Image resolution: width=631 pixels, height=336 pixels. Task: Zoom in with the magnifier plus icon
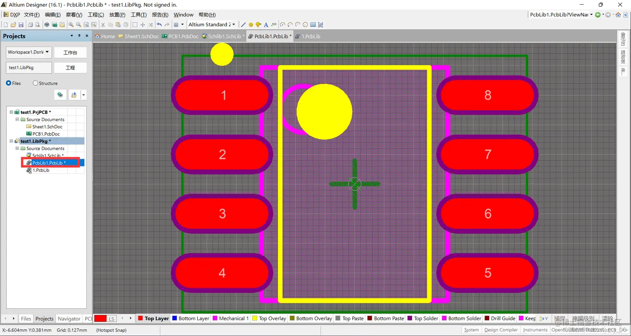coord(71,25)
